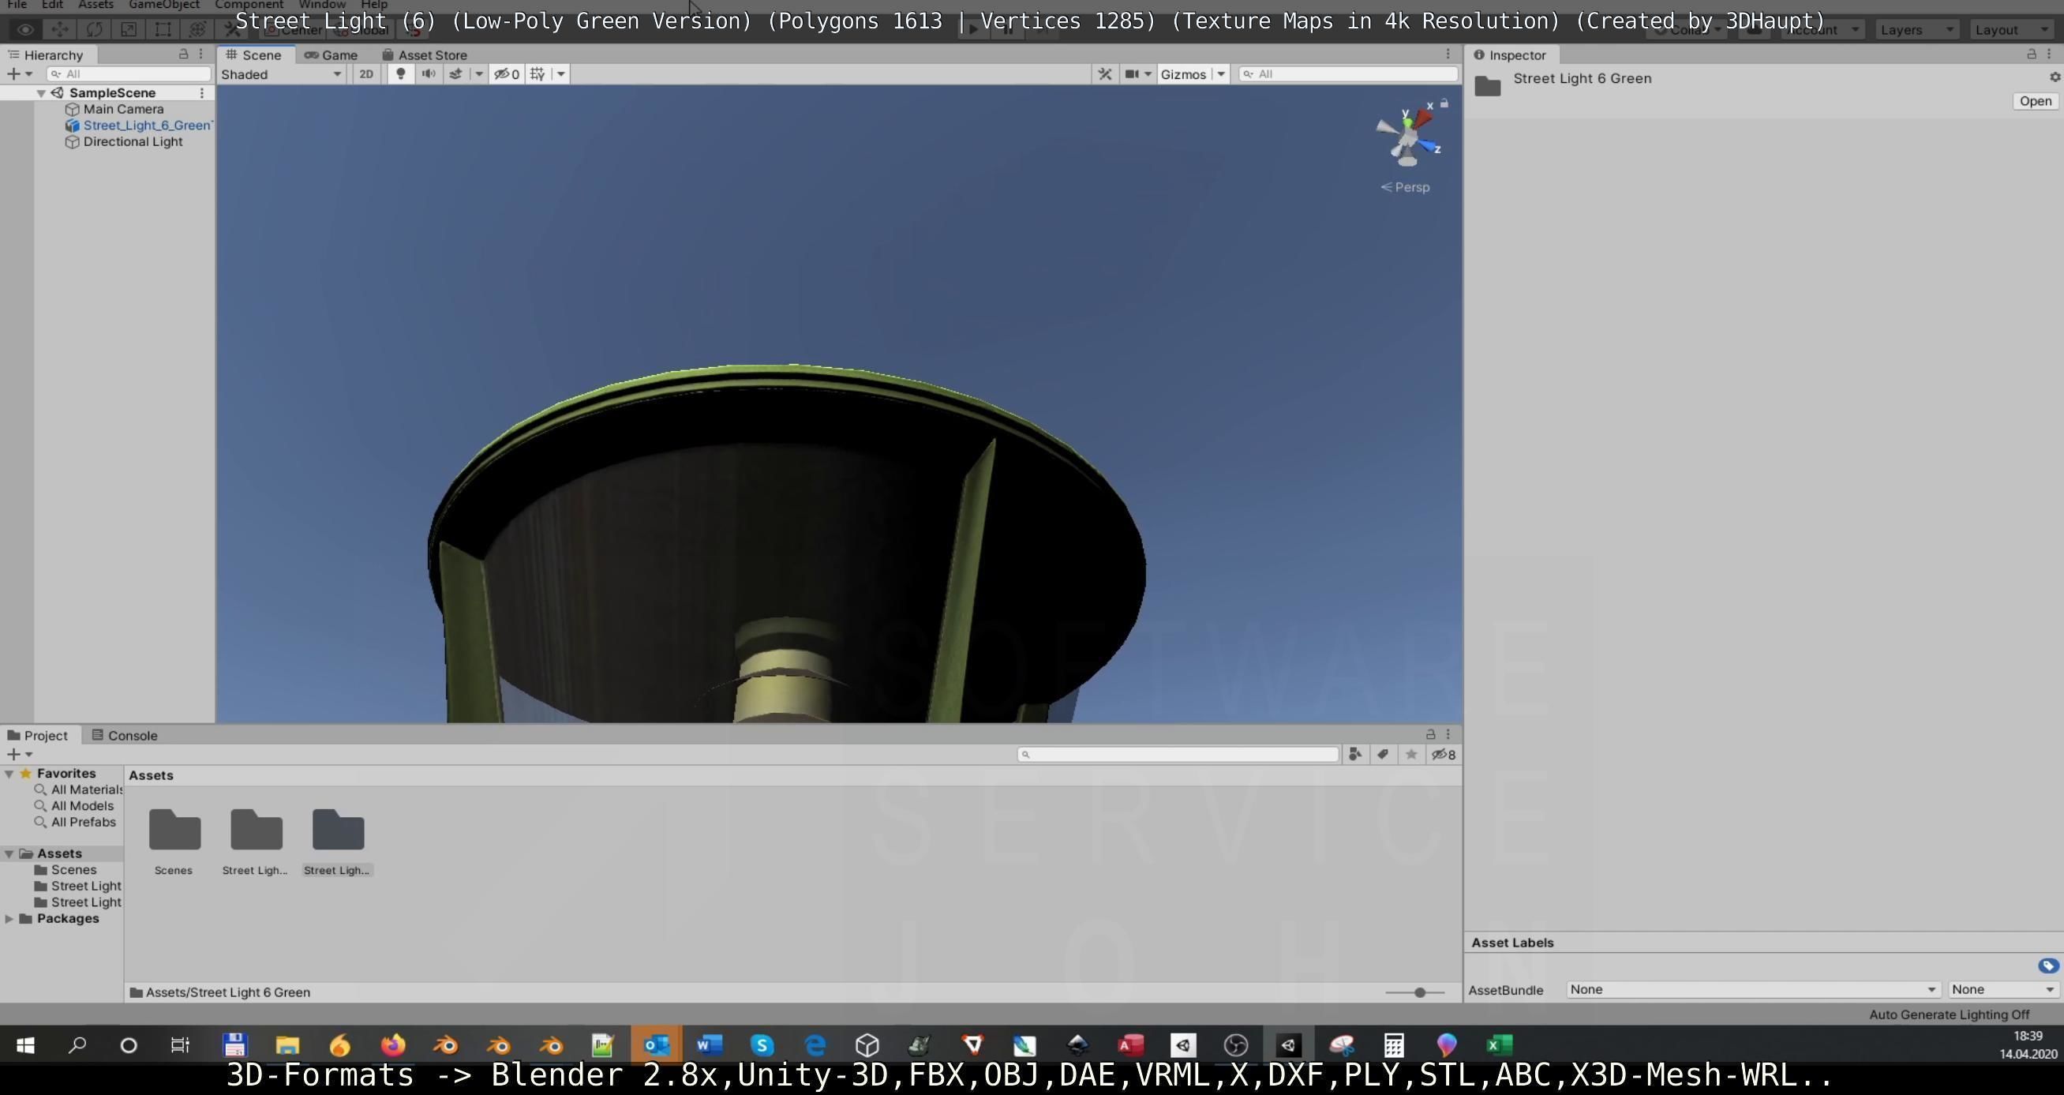Toggle the Gizmos button

(x=1183, y=73)
